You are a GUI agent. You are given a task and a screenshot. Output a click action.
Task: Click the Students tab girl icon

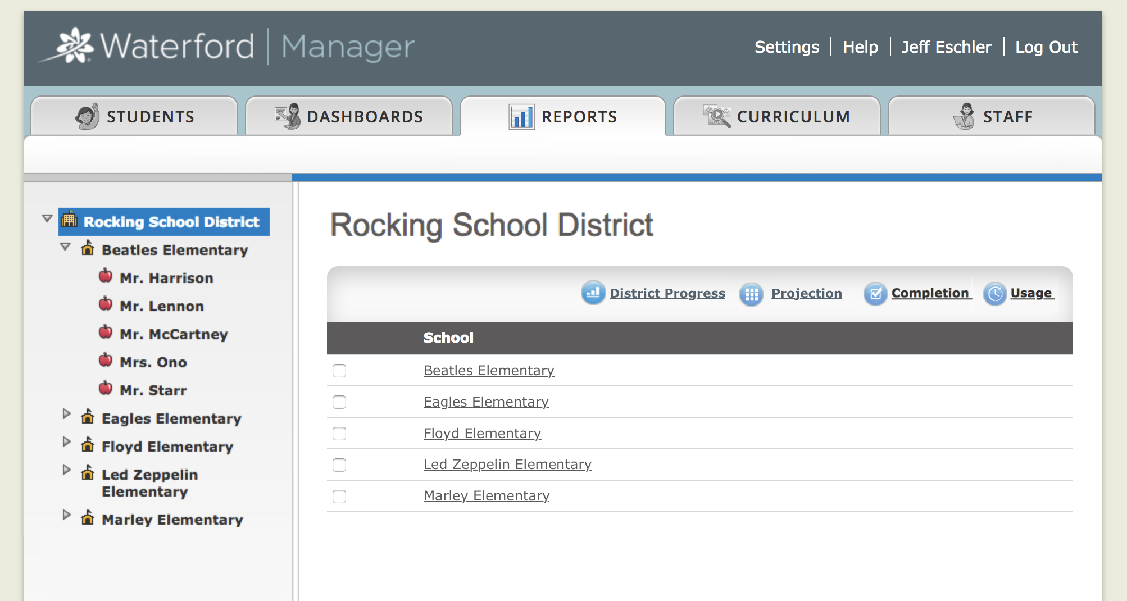coord(87,116)
